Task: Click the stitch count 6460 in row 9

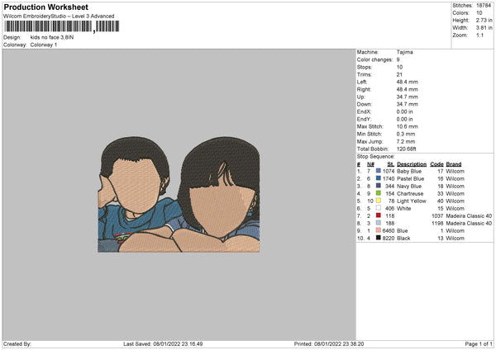Action: (389, 230)
